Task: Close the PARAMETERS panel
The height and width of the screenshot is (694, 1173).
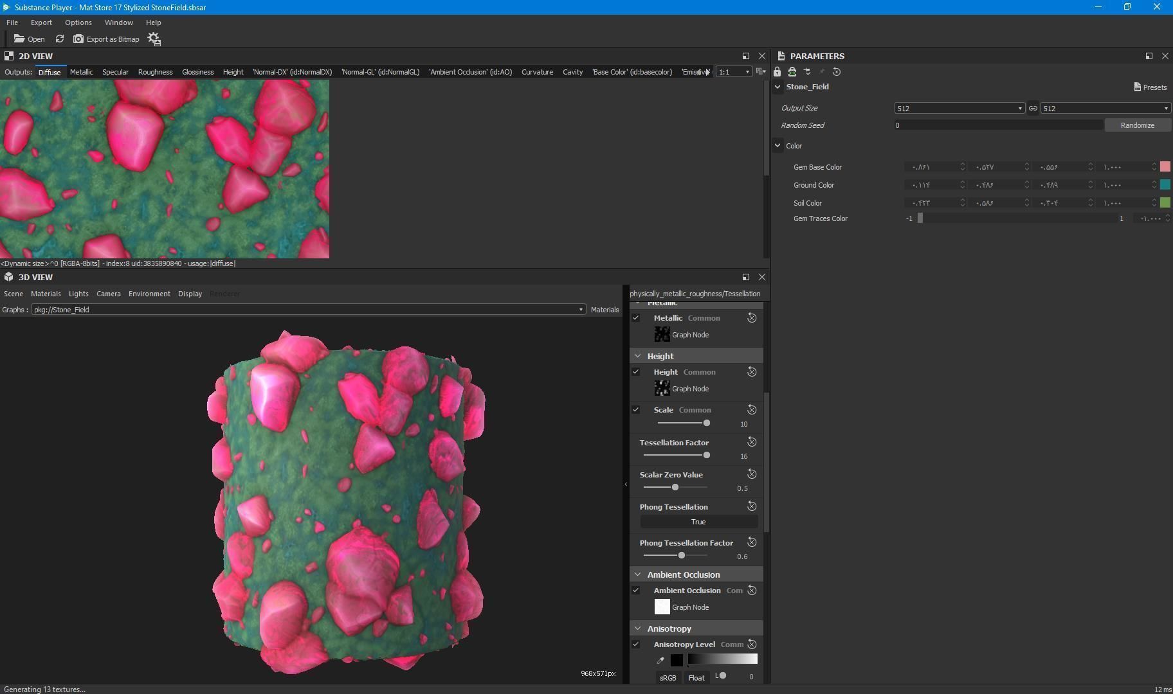Action: pos(1165,56)
